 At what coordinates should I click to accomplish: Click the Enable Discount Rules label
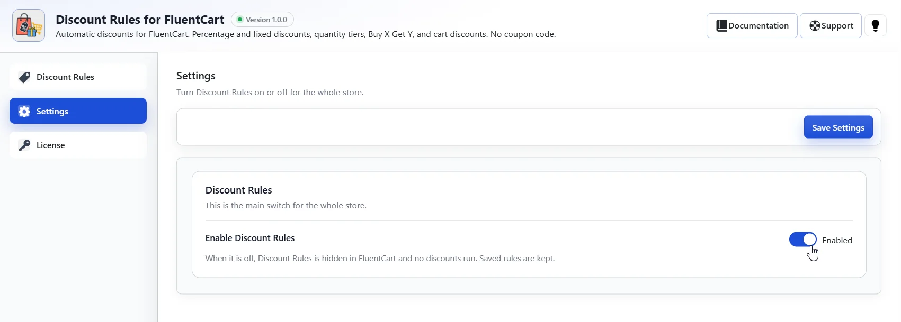pyautogui.click(x=250, y=238)
